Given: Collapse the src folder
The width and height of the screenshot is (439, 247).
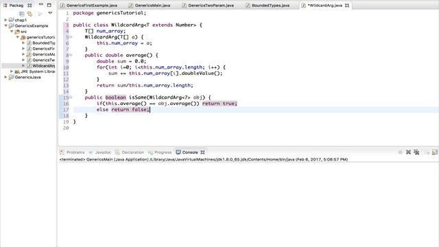Looking at the screenshot, I should (12, 32).
